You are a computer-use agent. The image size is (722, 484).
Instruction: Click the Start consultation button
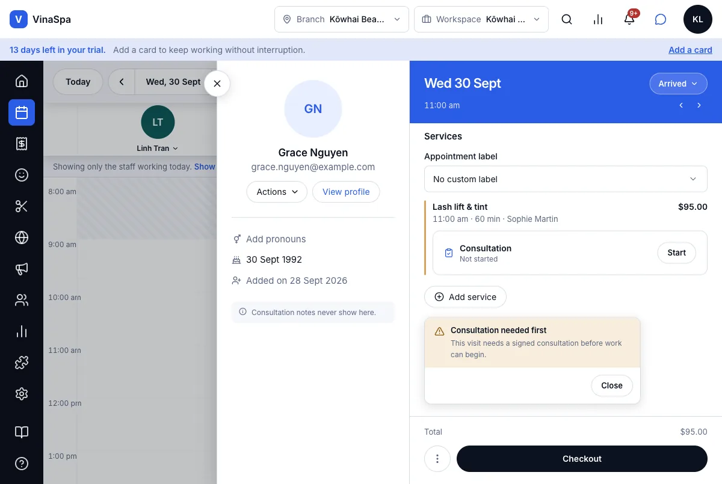click(x=676, y=253)
